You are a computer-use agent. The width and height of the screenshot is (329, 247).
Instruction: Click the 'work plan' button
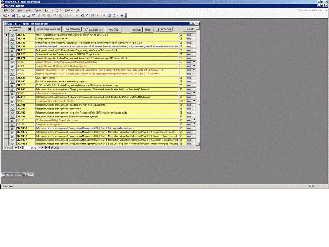pyautogui.click(x=166, y=30)
